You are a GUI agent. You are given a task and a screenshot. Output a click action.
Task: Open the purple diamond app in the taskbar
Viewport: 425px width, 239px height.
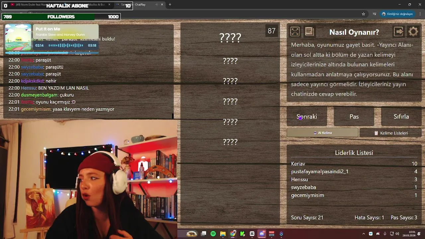pos(281,234)
